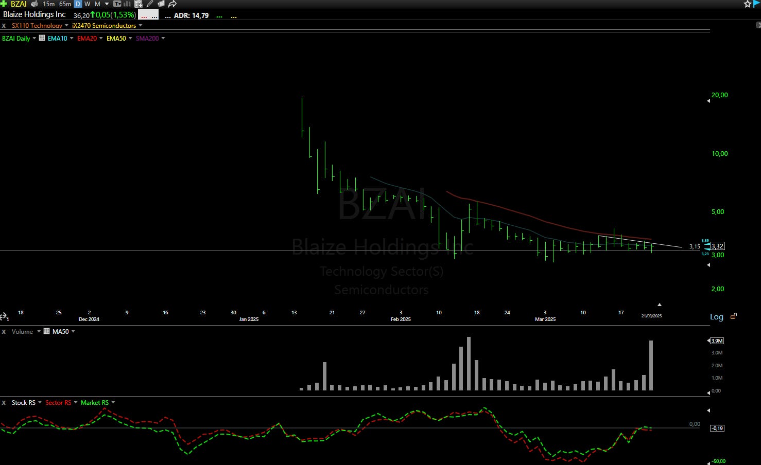This screenshot has height=465, width=761.
Task: Click the scale lock padlock icon
Action: (x=734, y=316)
